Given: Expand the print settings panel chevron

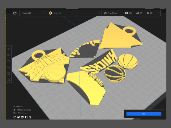Looking at the screenshot, I should tap(158, 13).
